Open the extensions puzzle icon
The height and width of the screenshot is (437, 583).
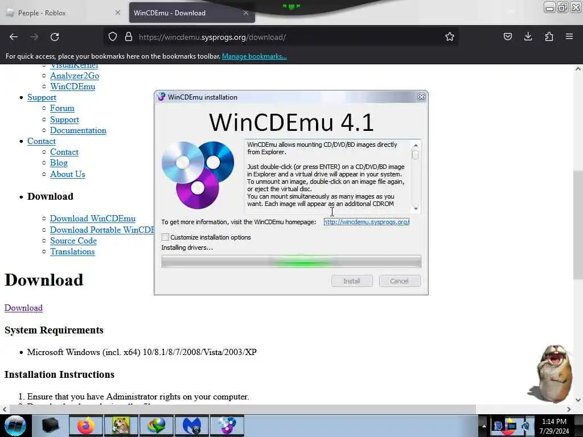(549, 36)
